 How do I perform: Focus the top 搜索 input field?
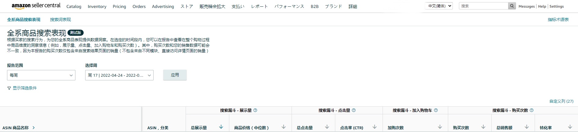tap(484, 6)
